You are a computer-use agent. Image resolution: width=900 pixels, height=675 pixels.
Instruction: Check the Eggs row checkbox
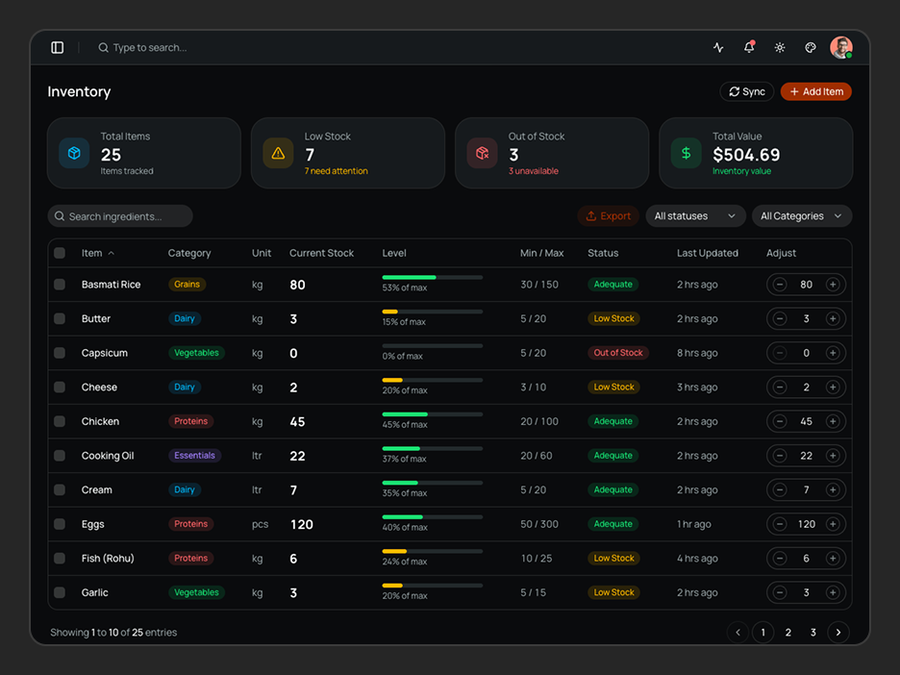(x=60, y=524)
